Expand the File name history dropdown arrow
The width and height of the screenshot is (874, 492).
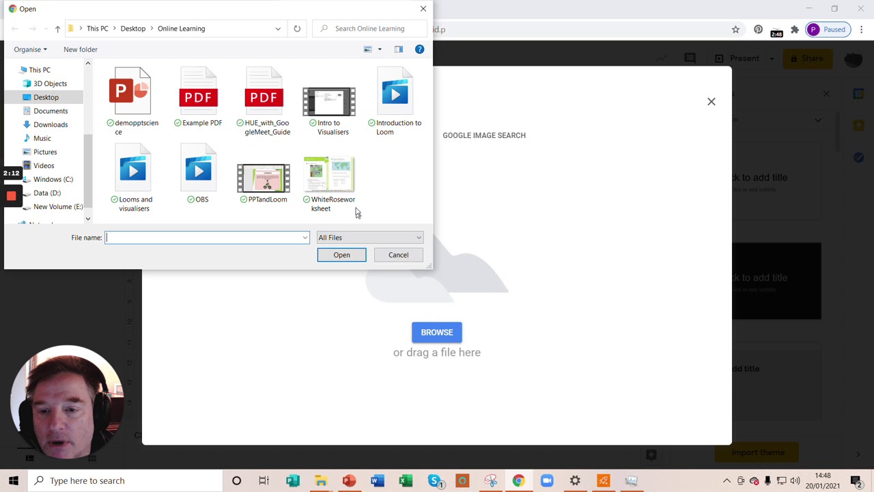coord(305,238)
